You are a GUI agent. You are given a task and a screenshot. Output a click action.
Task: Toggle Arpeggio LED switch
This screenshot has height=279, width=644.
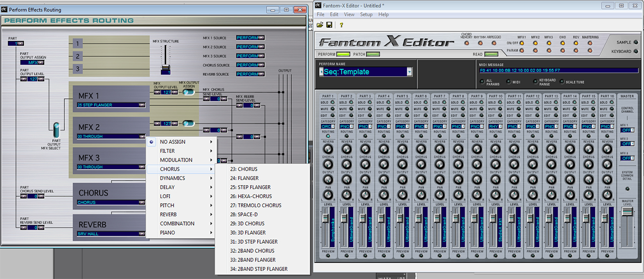[x=493, y=42]
